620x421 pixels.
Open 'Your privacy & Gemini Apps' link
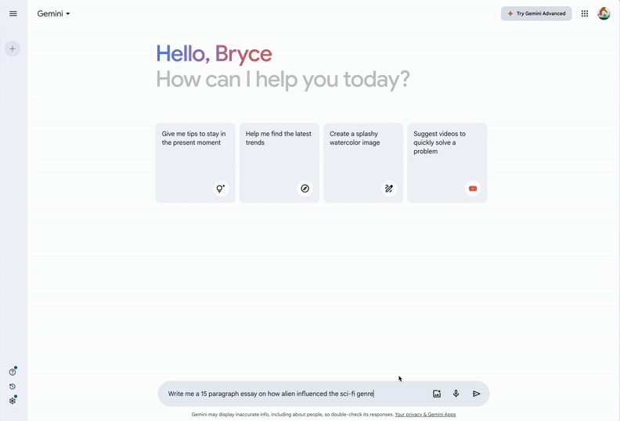(425, 415)
